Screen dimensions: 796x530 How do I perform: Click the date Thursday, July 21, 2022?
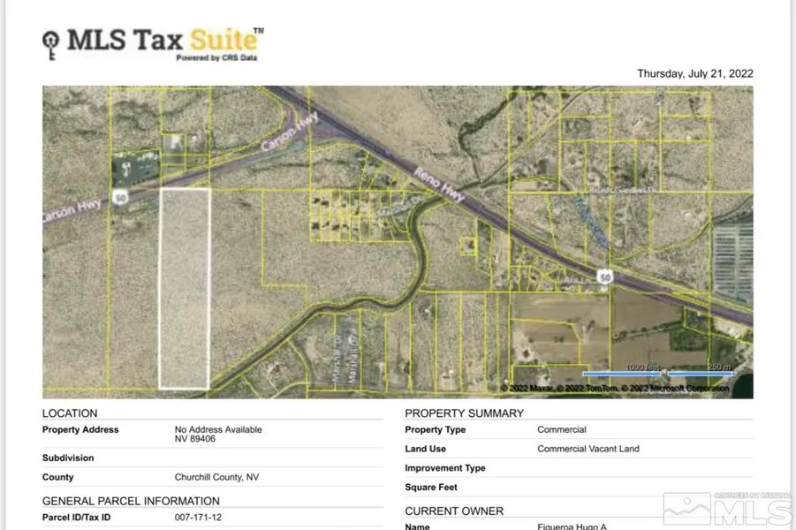[x=694, y=74]
